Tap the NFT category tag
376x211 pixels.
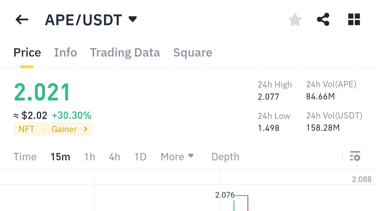26,129
